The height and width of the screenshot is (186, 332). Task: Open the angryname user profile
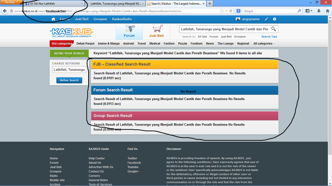click(248, 19)
